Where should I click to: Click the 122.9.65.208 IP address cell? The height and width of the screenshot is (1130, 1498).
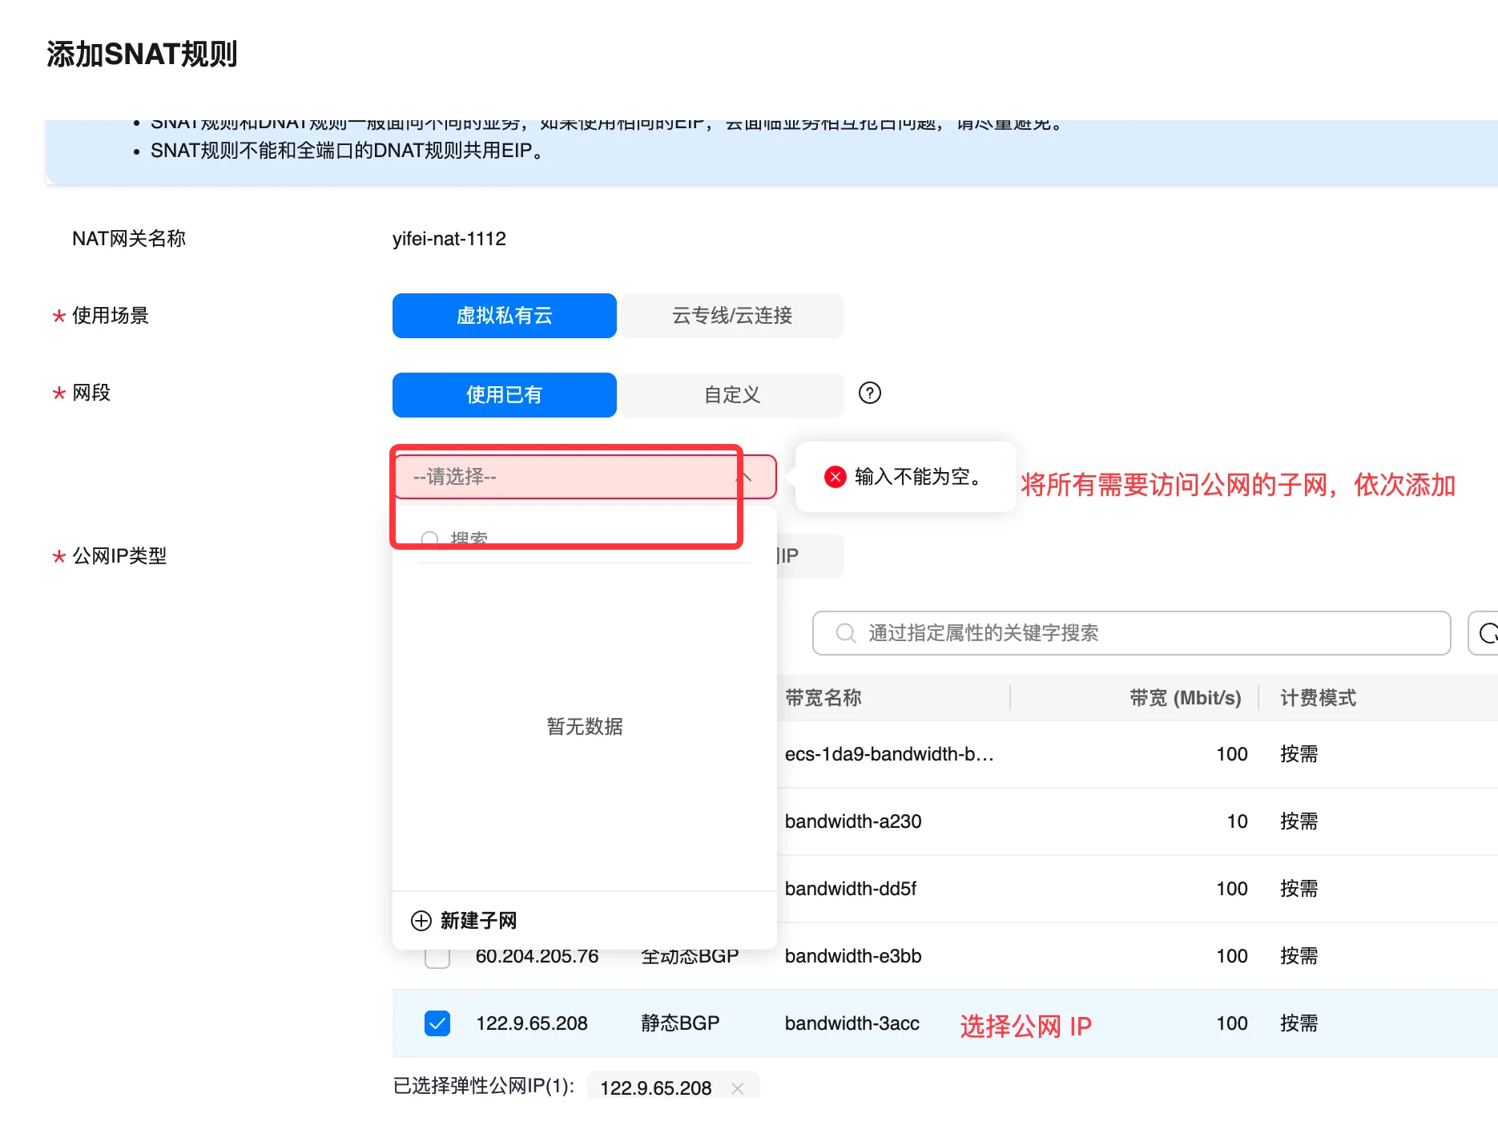pyautogui.click(x=532, y=1023)
